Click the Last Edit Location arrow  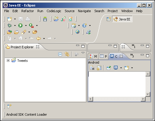point(31,38)
